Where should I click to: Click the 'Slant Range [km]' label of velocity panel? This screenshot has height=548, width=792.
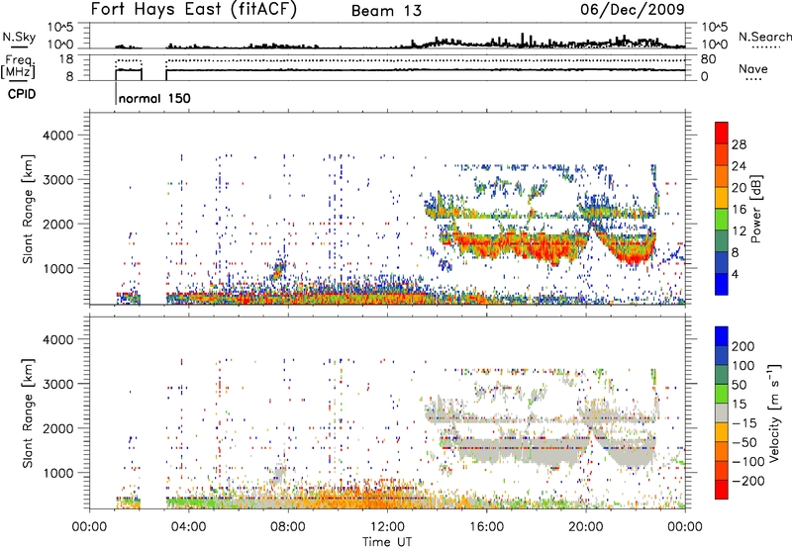point(28,413)
